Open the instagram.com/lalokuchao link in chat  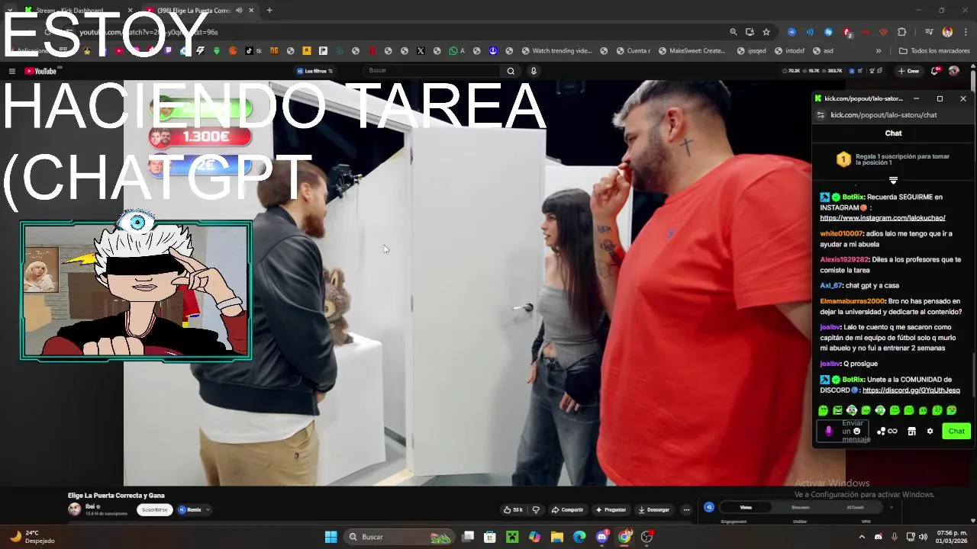point(882,218)
